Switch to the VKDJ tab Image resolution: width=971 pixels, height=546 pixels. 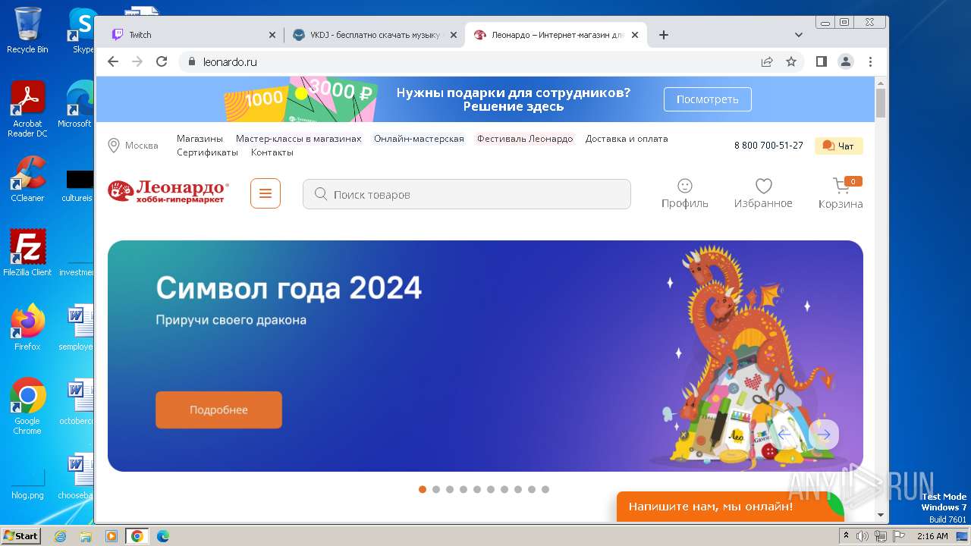(x=375, y=35)
